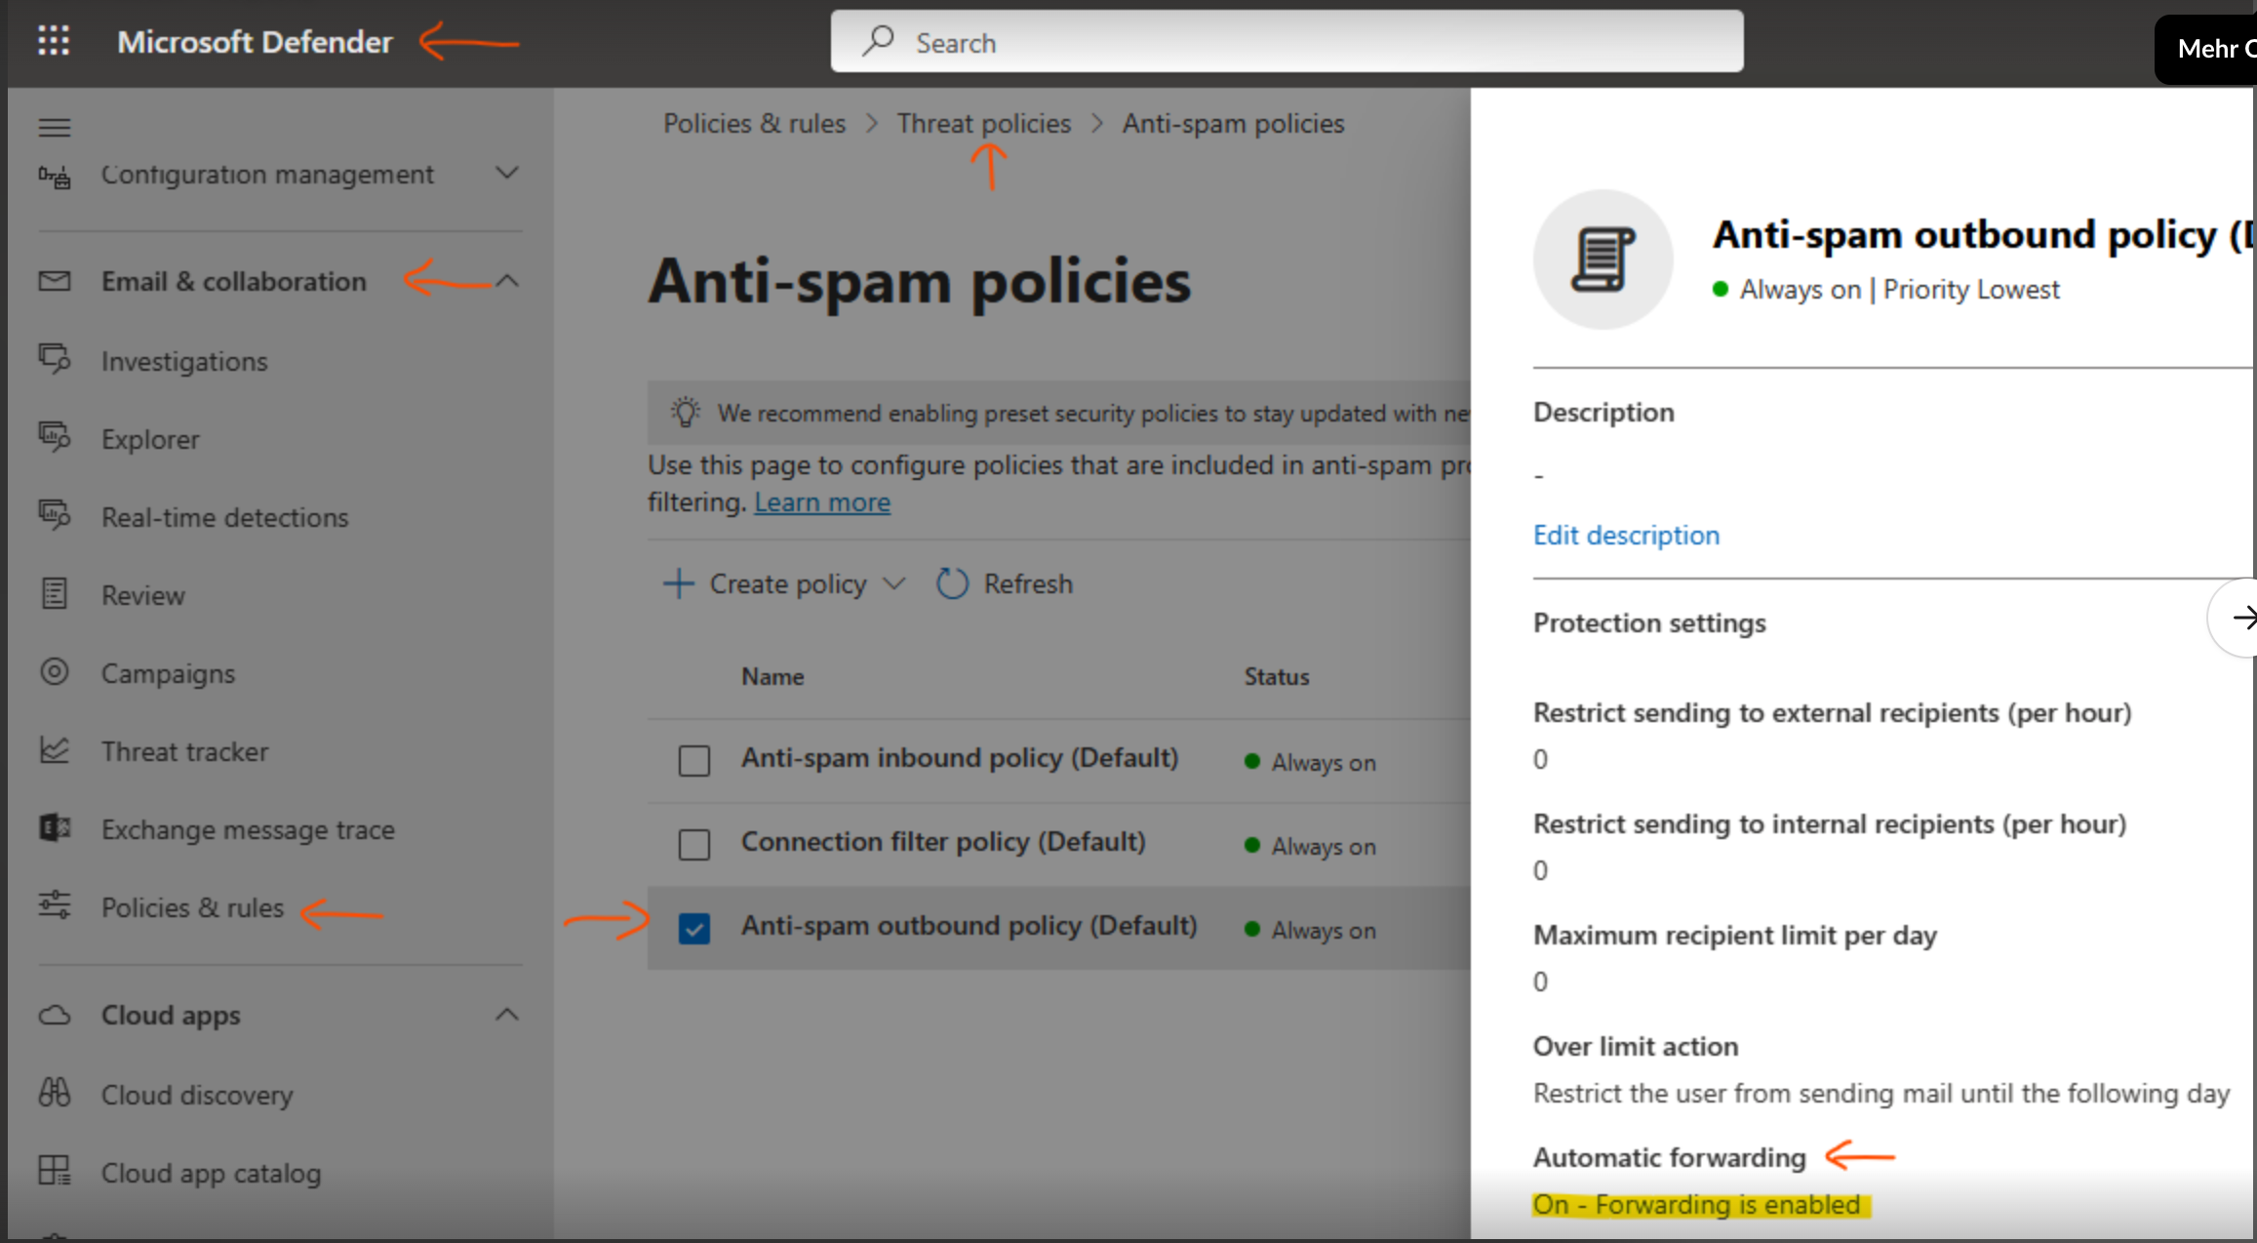Click the Refresh icon button
2257x1243 pixels.
click(x=952, y=583)
